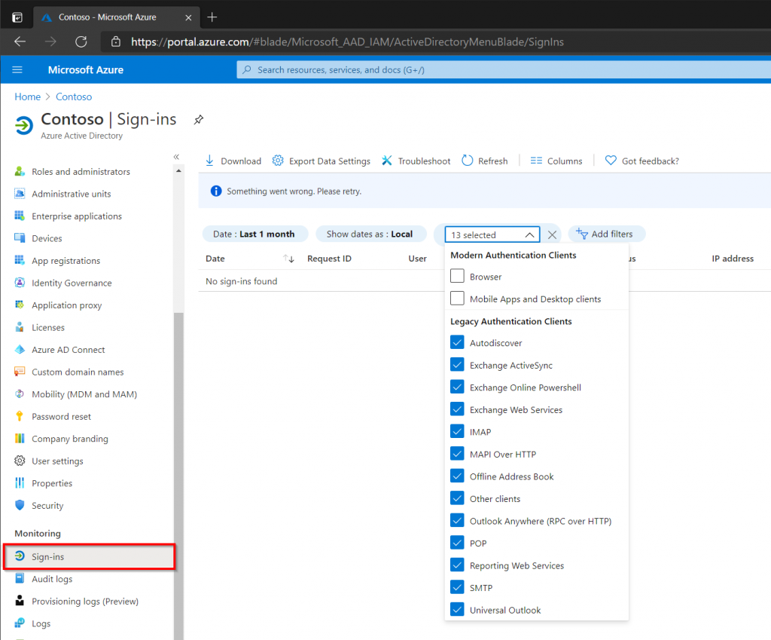This screenshot has height=640, width=771.
Task: Click the Download arrow icon
Action: point(209,161)
